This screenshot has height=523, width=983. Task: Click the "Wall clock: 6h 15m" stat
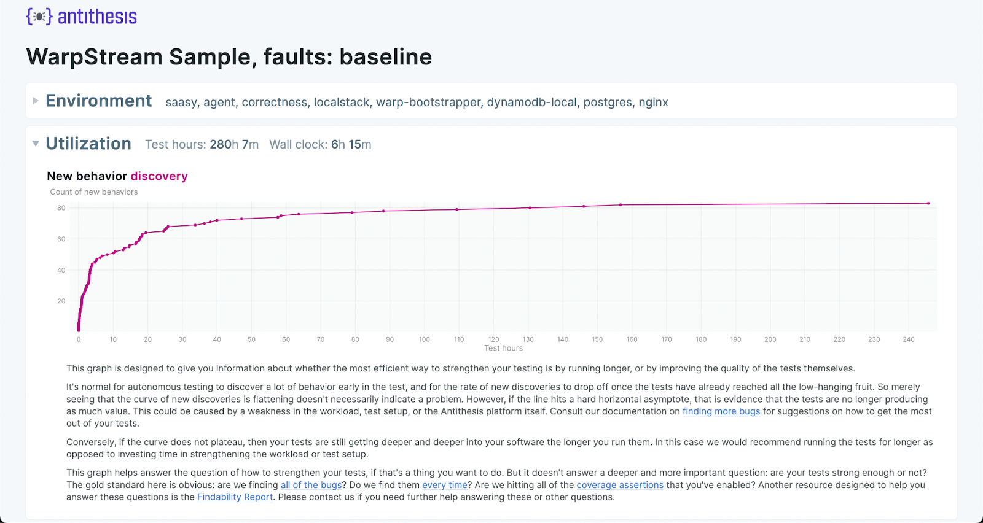click(x=320, y=144)
